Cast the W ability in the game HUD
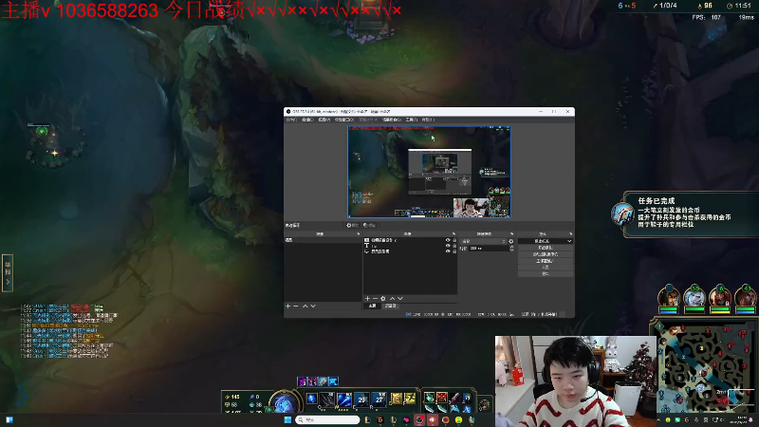The width and height of the screenshot is (759, 427). click(x=344, y=399)
